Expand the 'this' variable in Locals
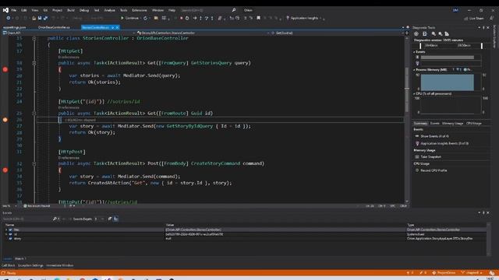499x280 pixels. [x=6, y=229]
